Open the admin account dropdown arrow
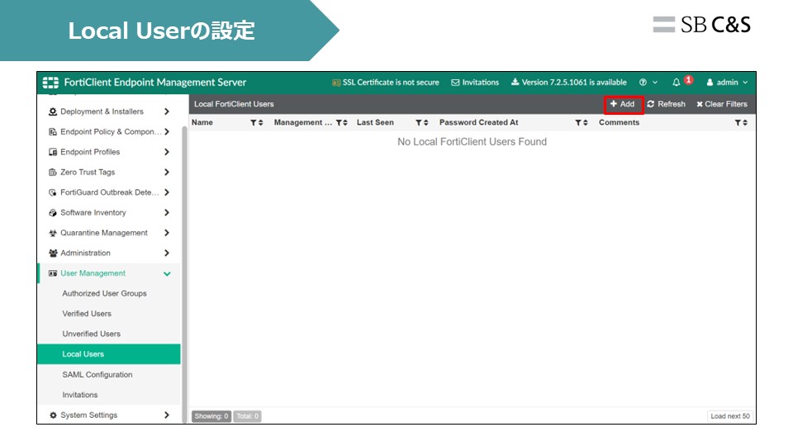The width and height of the screenshot is (793, 446). [x=745, y=83]
